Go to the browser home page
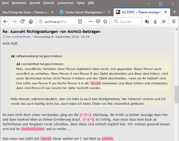 pos(31,22)
